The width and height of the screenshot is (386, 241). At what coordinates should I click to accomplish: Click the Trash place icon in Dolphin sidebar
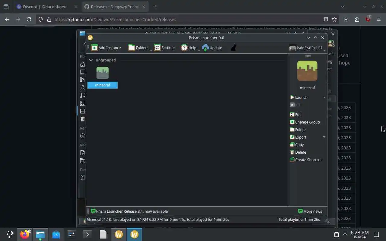[x=83, y=119]
